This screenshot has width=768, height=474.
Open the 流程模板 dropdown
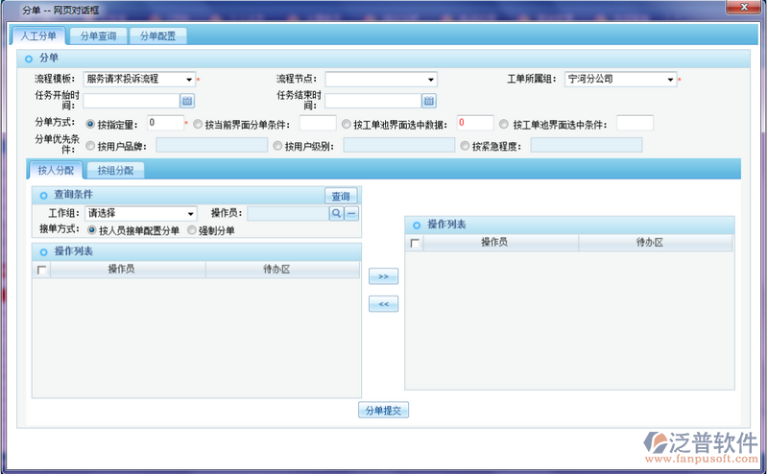[189, 79]
